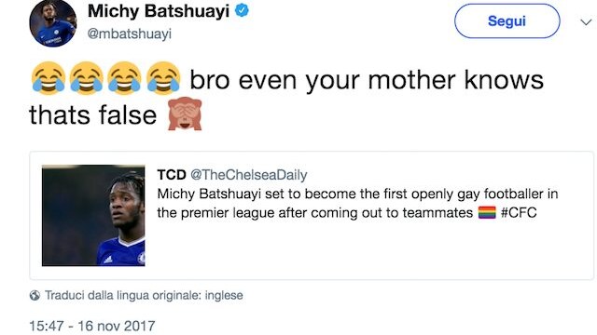
Task: Click the blue verified badge icon
Action: coord(242,11)
